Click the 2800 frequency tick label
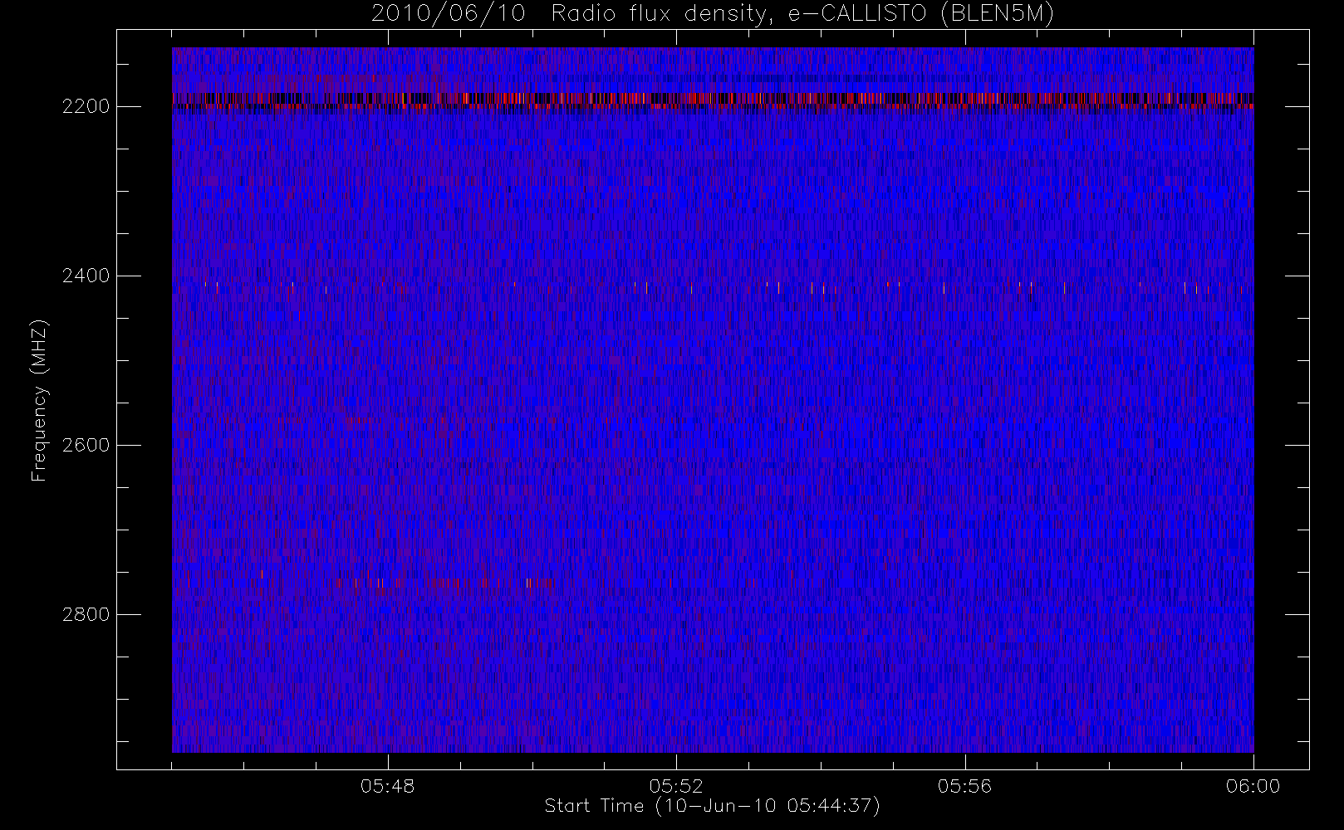This screenshot has width=1344, height=830. [86, 614]
